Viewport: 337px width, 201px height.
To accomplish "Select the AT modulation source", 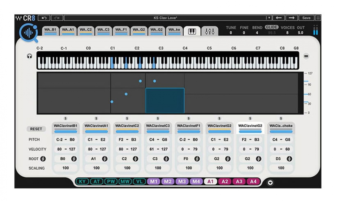I will click(97, 181).
